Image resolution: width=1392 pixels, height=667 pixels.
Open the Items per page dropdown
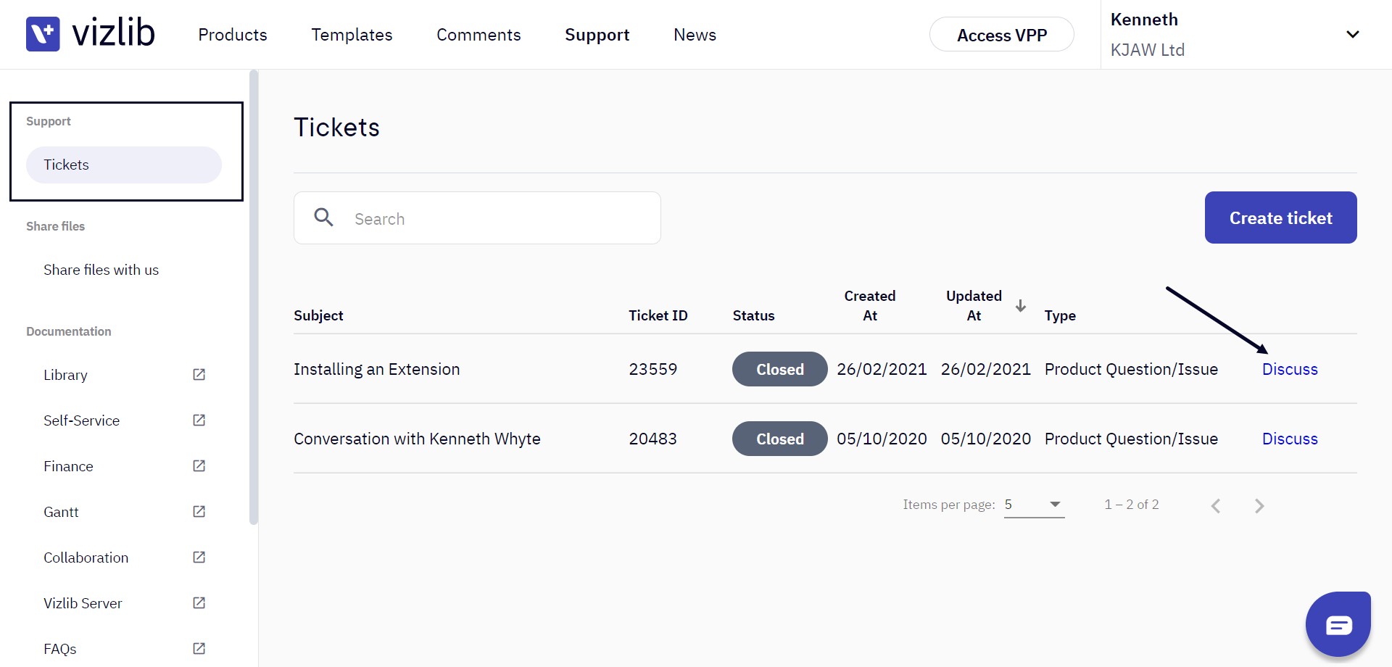click(1034, 505)
